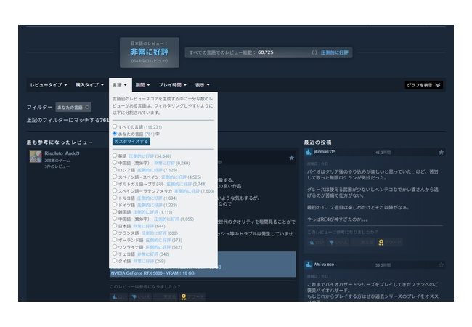472x327 pixels.
Task: Select the フランス語 radio button
Action: coord(115,233)
